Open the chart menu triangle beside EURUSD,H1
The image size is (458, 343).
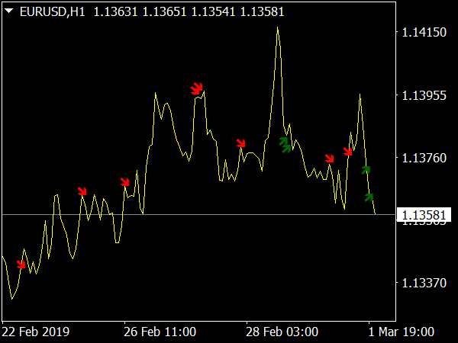pos(8,11)
